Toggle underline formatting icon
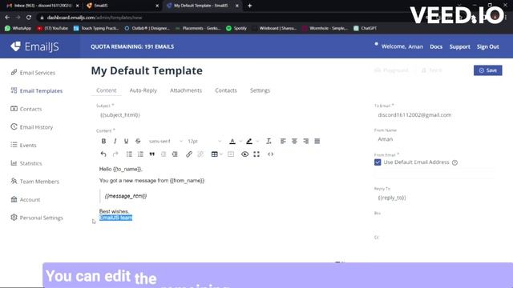 126,141
